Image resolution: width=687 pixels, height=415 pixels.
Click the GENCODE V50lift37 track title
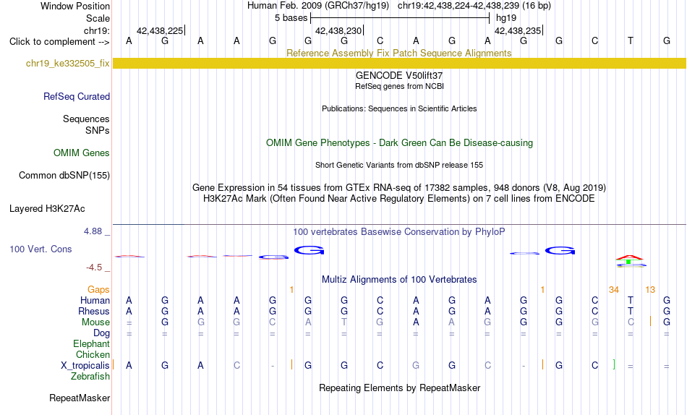[x=399, y=75]
